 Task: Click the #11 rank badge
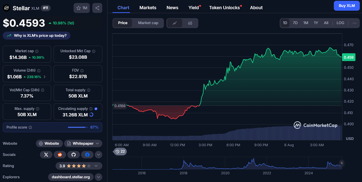tap(45, 8)
